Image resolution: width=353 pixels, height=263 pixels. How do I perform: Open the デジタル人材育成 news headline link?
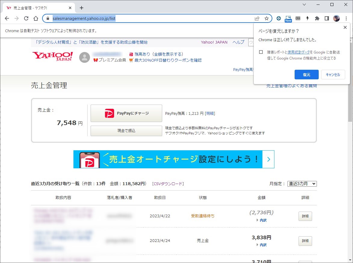click(x=91, y=42)
